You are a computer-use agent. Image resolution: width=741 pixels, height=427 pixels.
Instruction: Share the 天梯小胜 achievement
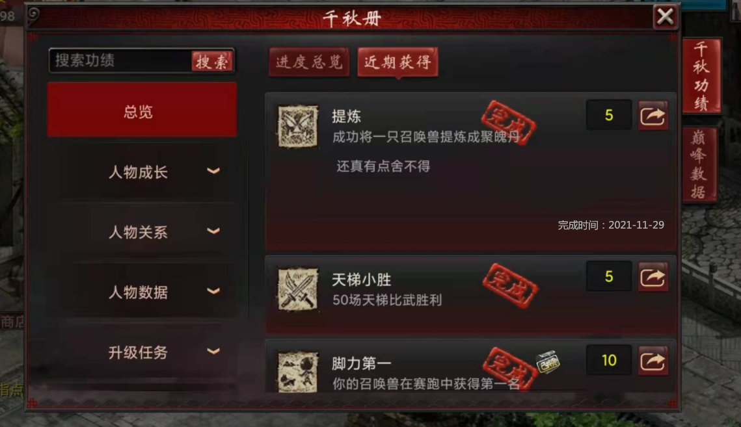[653, 278]
